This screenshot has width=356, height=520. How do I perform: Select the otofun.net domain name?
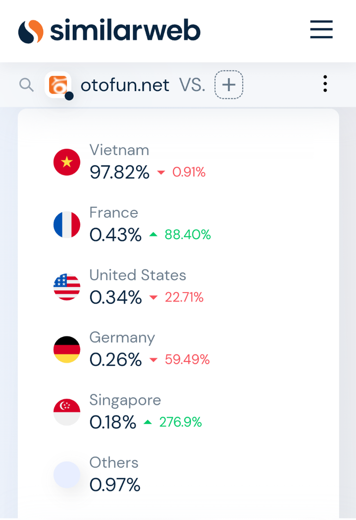point(125,85)
